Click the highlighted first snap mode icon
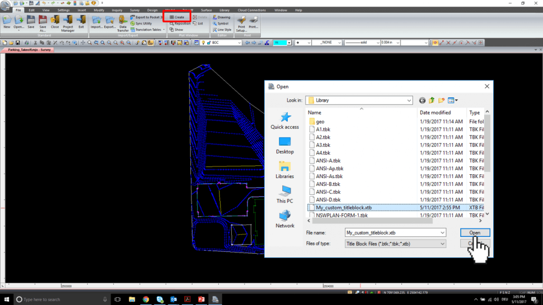The height and width of the screenshot is (305, 543). tap(435, 43)
